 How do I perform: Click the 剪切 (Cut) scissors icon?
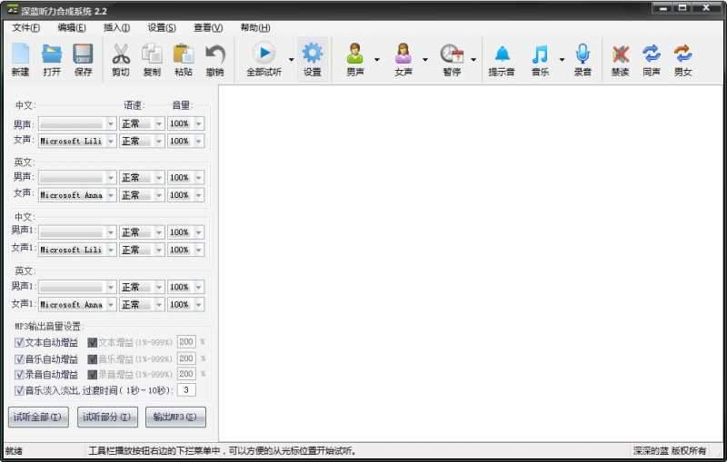click(120, 58)
